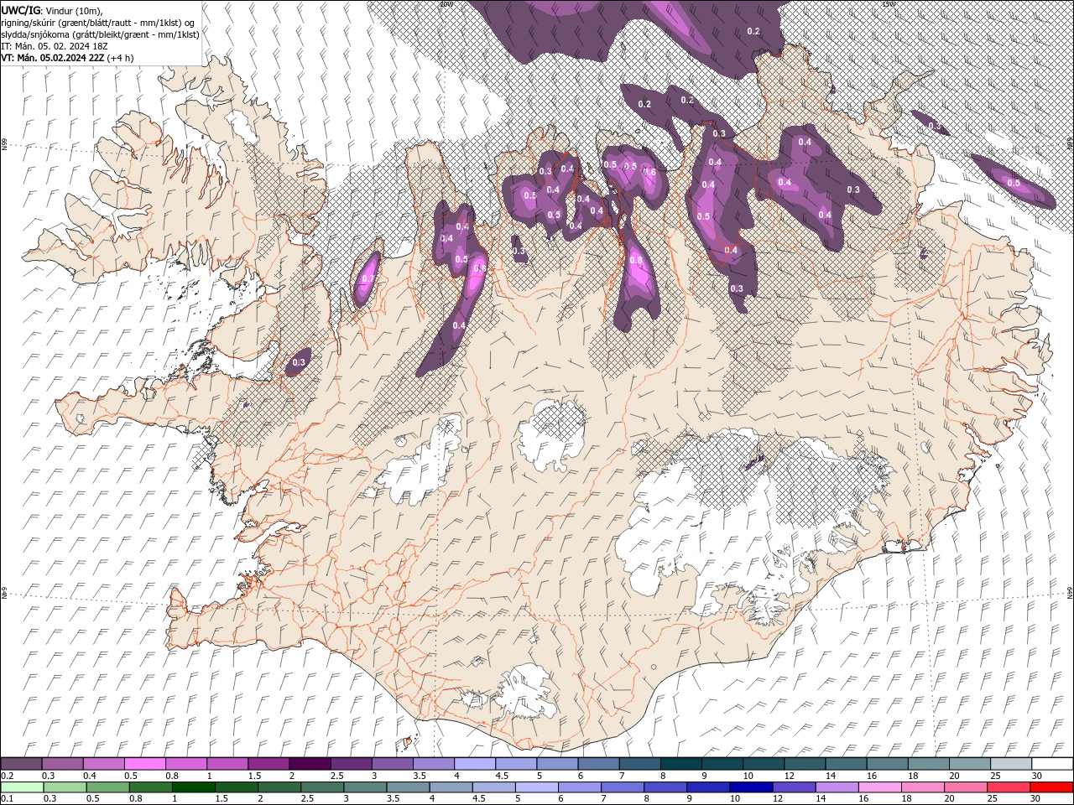Click the 'slydda/snjókoma' legend description line
Image resolution: width=1074 pixels, height=805 pixels.
click(x=101, y=34)
